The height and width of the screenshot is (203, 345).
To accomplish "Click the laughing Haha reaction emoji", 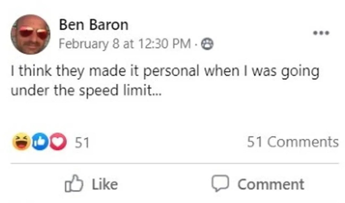I will click(21, 142).
